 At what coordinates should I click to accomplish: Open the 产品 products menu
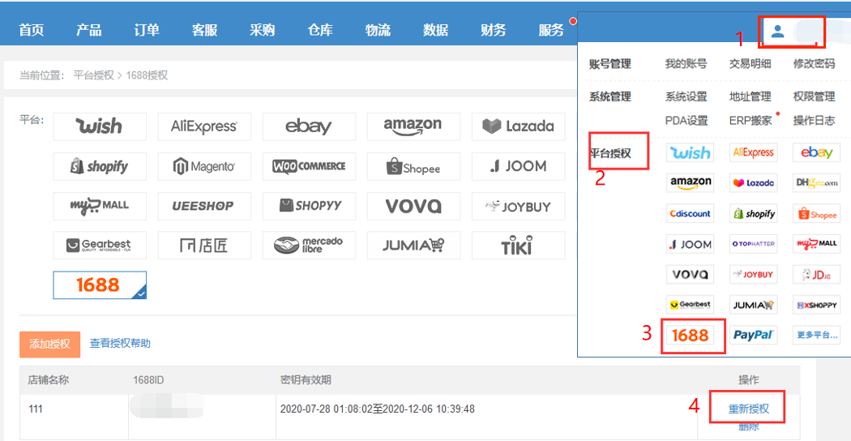tap(88, 30)
